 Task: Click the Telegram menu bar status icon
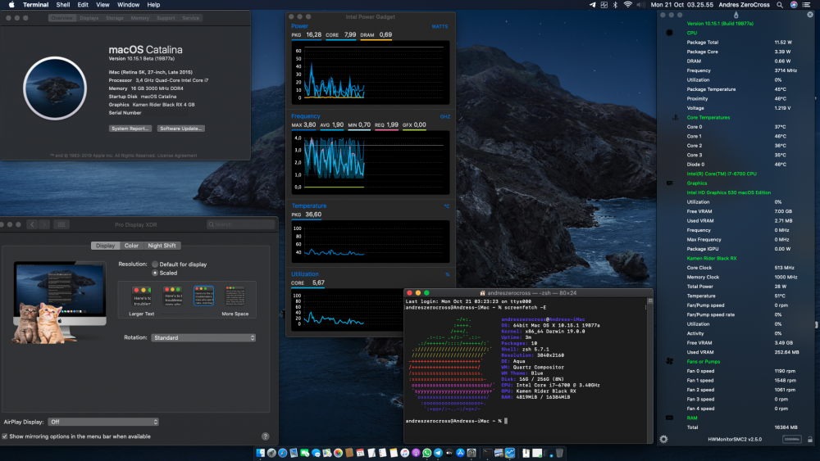click(x=592, y=5)
